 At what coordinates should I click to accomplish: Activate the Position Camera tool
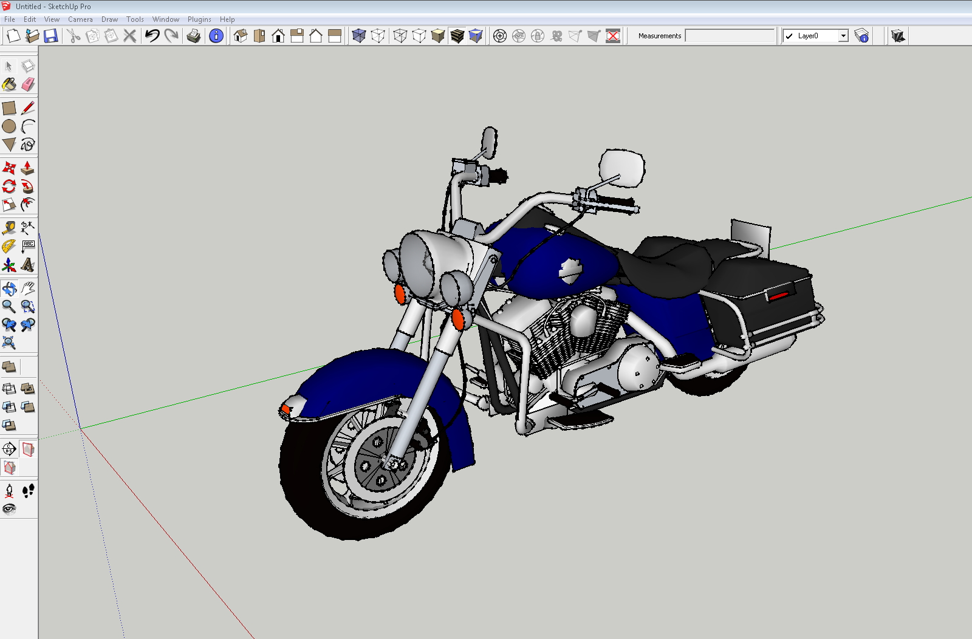click(9, 491)
